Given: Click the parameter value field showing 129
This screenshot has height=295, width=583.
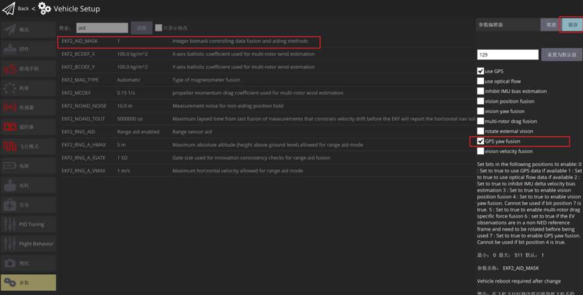Looking at the screenshot, I should click(x=507, y=54).
